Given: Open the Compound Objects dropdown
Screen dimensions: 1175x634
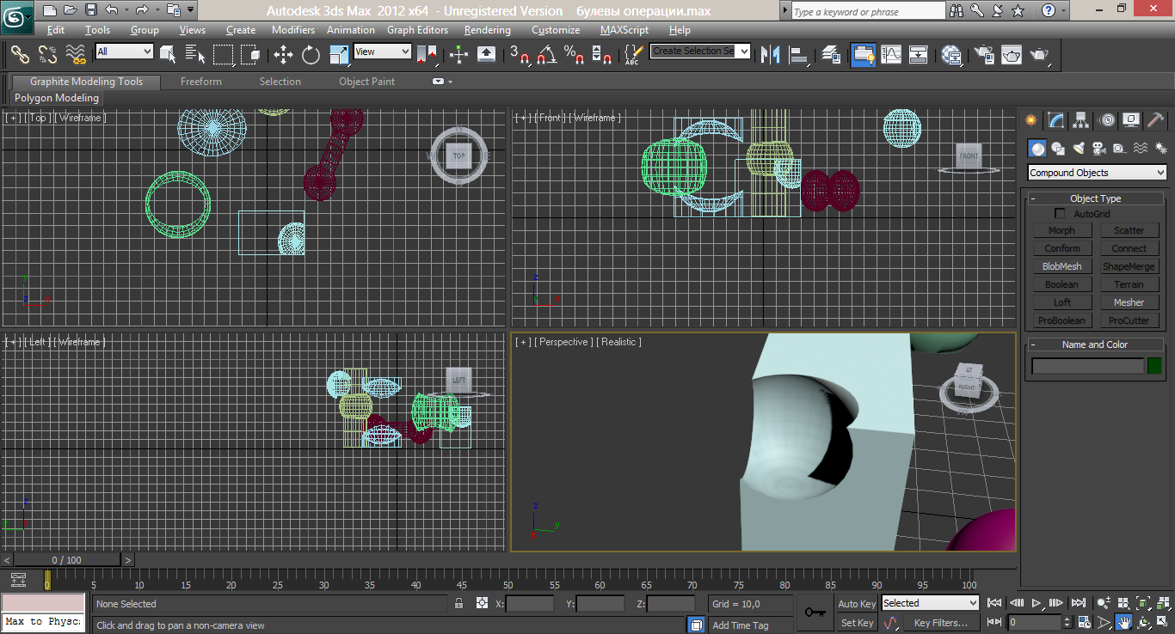Looking at the screenshot, I should [x=1098, y=173].
